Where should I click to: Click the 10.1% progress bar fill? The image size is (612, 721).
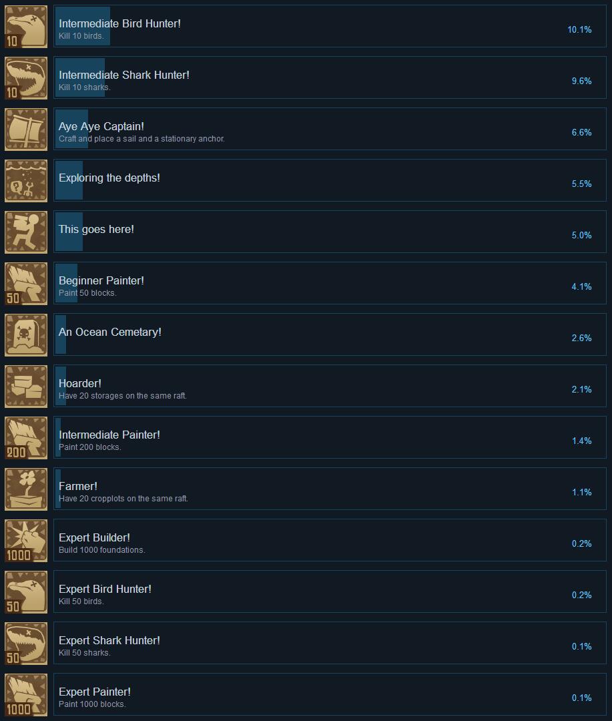(83, 26)
